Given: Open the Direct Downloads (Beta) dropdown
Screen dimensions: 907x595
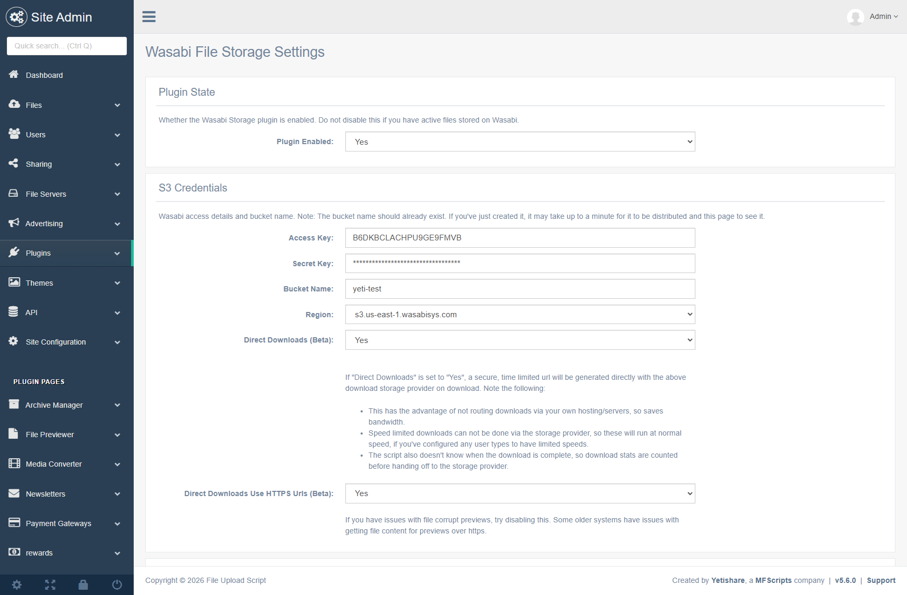Looking at the screenshot, I should [520, 340].
